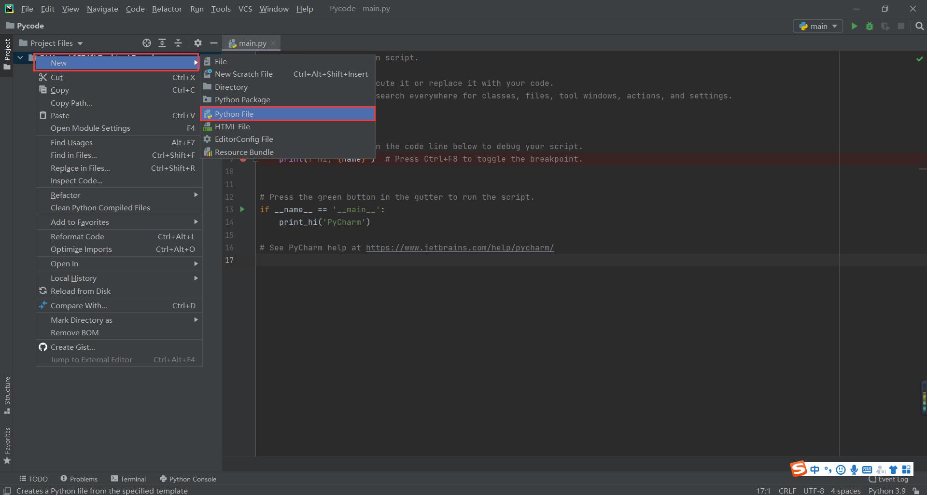Click the microphone icon in IME toolbar
927x495 pixels.
854,469
